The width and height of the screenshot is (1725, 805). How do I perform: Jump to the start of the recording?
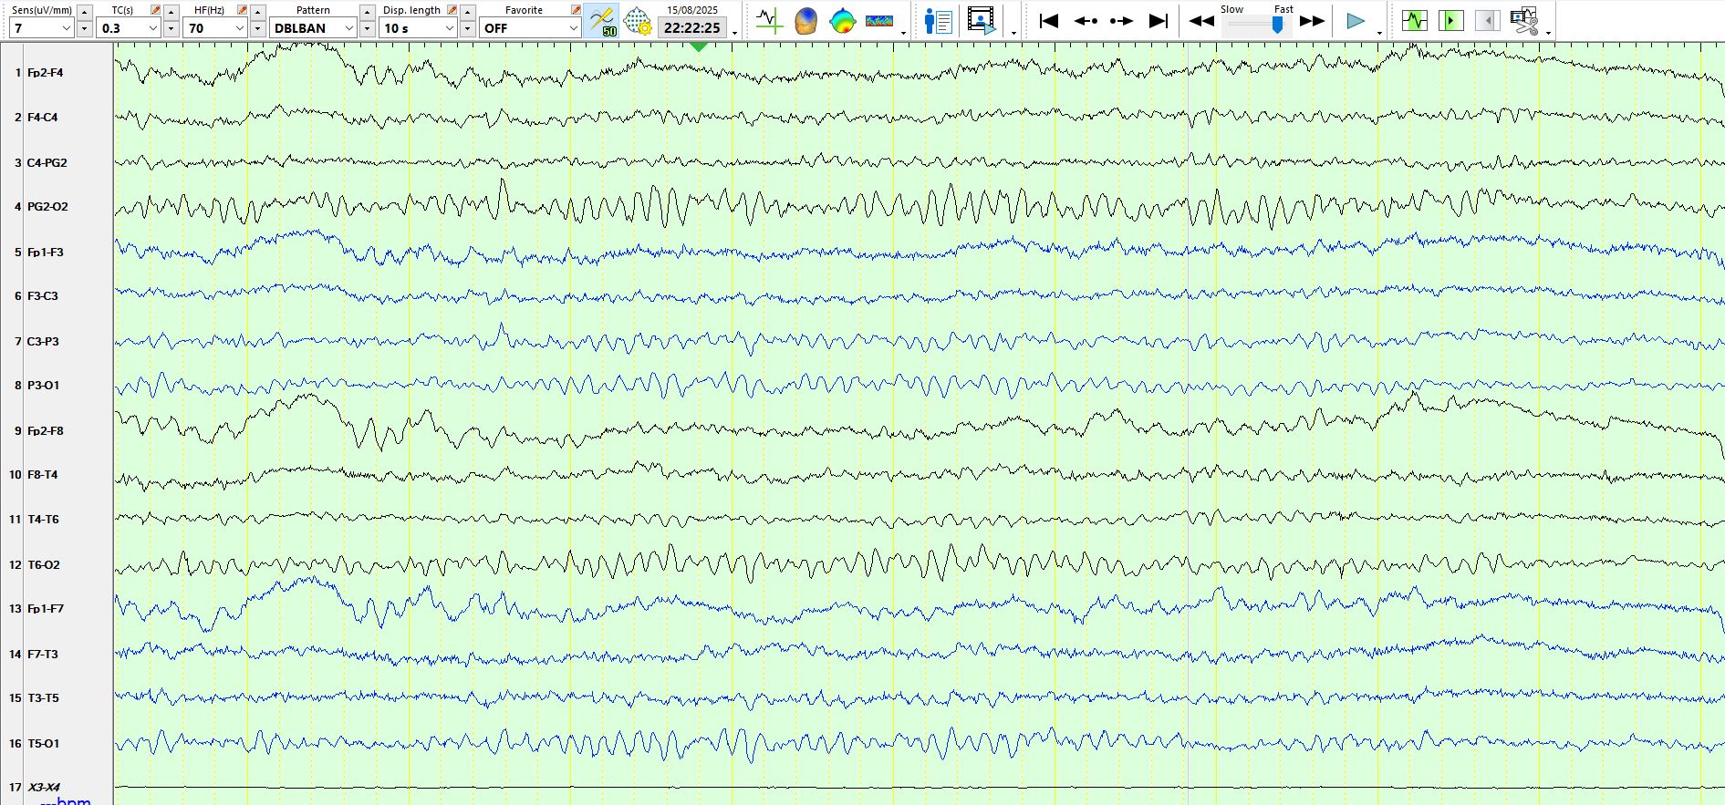(x=1049, y=20)
